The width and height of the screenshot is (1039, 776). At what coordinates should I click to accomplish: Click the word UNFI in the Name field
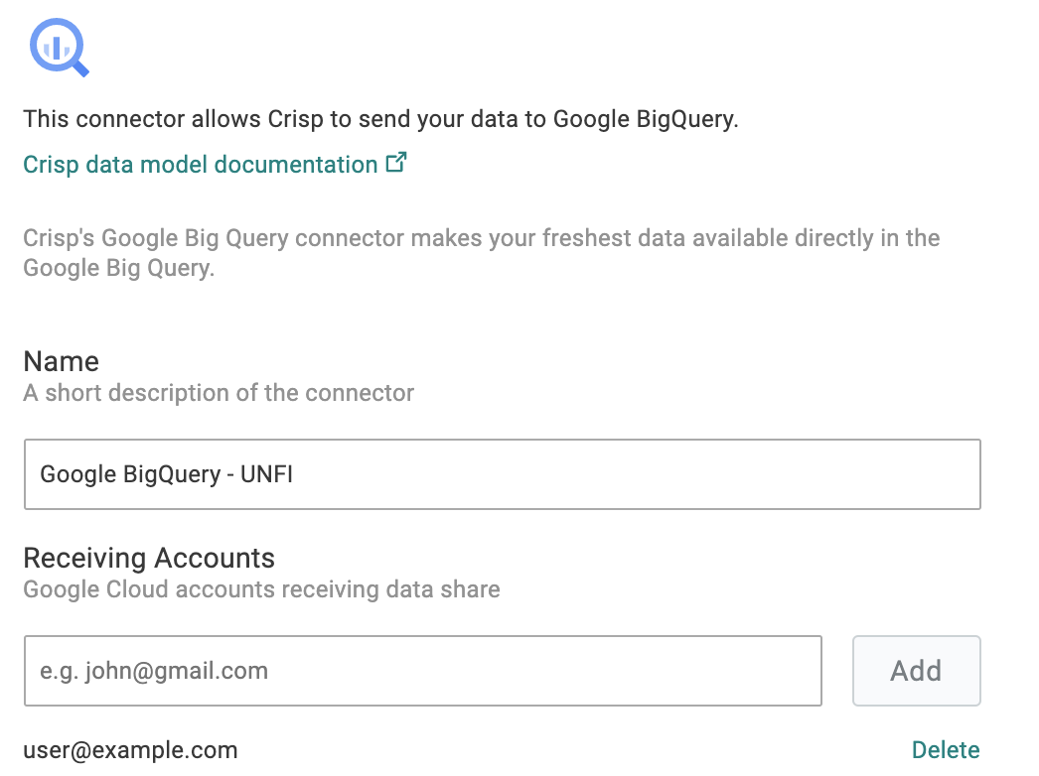point(266,474)
